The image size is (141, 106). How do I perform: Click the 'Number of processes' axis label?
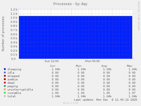[x=3, y=34]
